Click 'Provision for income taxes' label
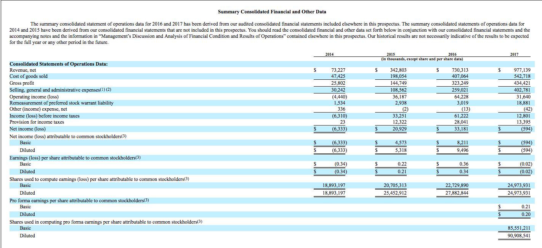This screenshot has width=542, height=248. pos(37,122)
